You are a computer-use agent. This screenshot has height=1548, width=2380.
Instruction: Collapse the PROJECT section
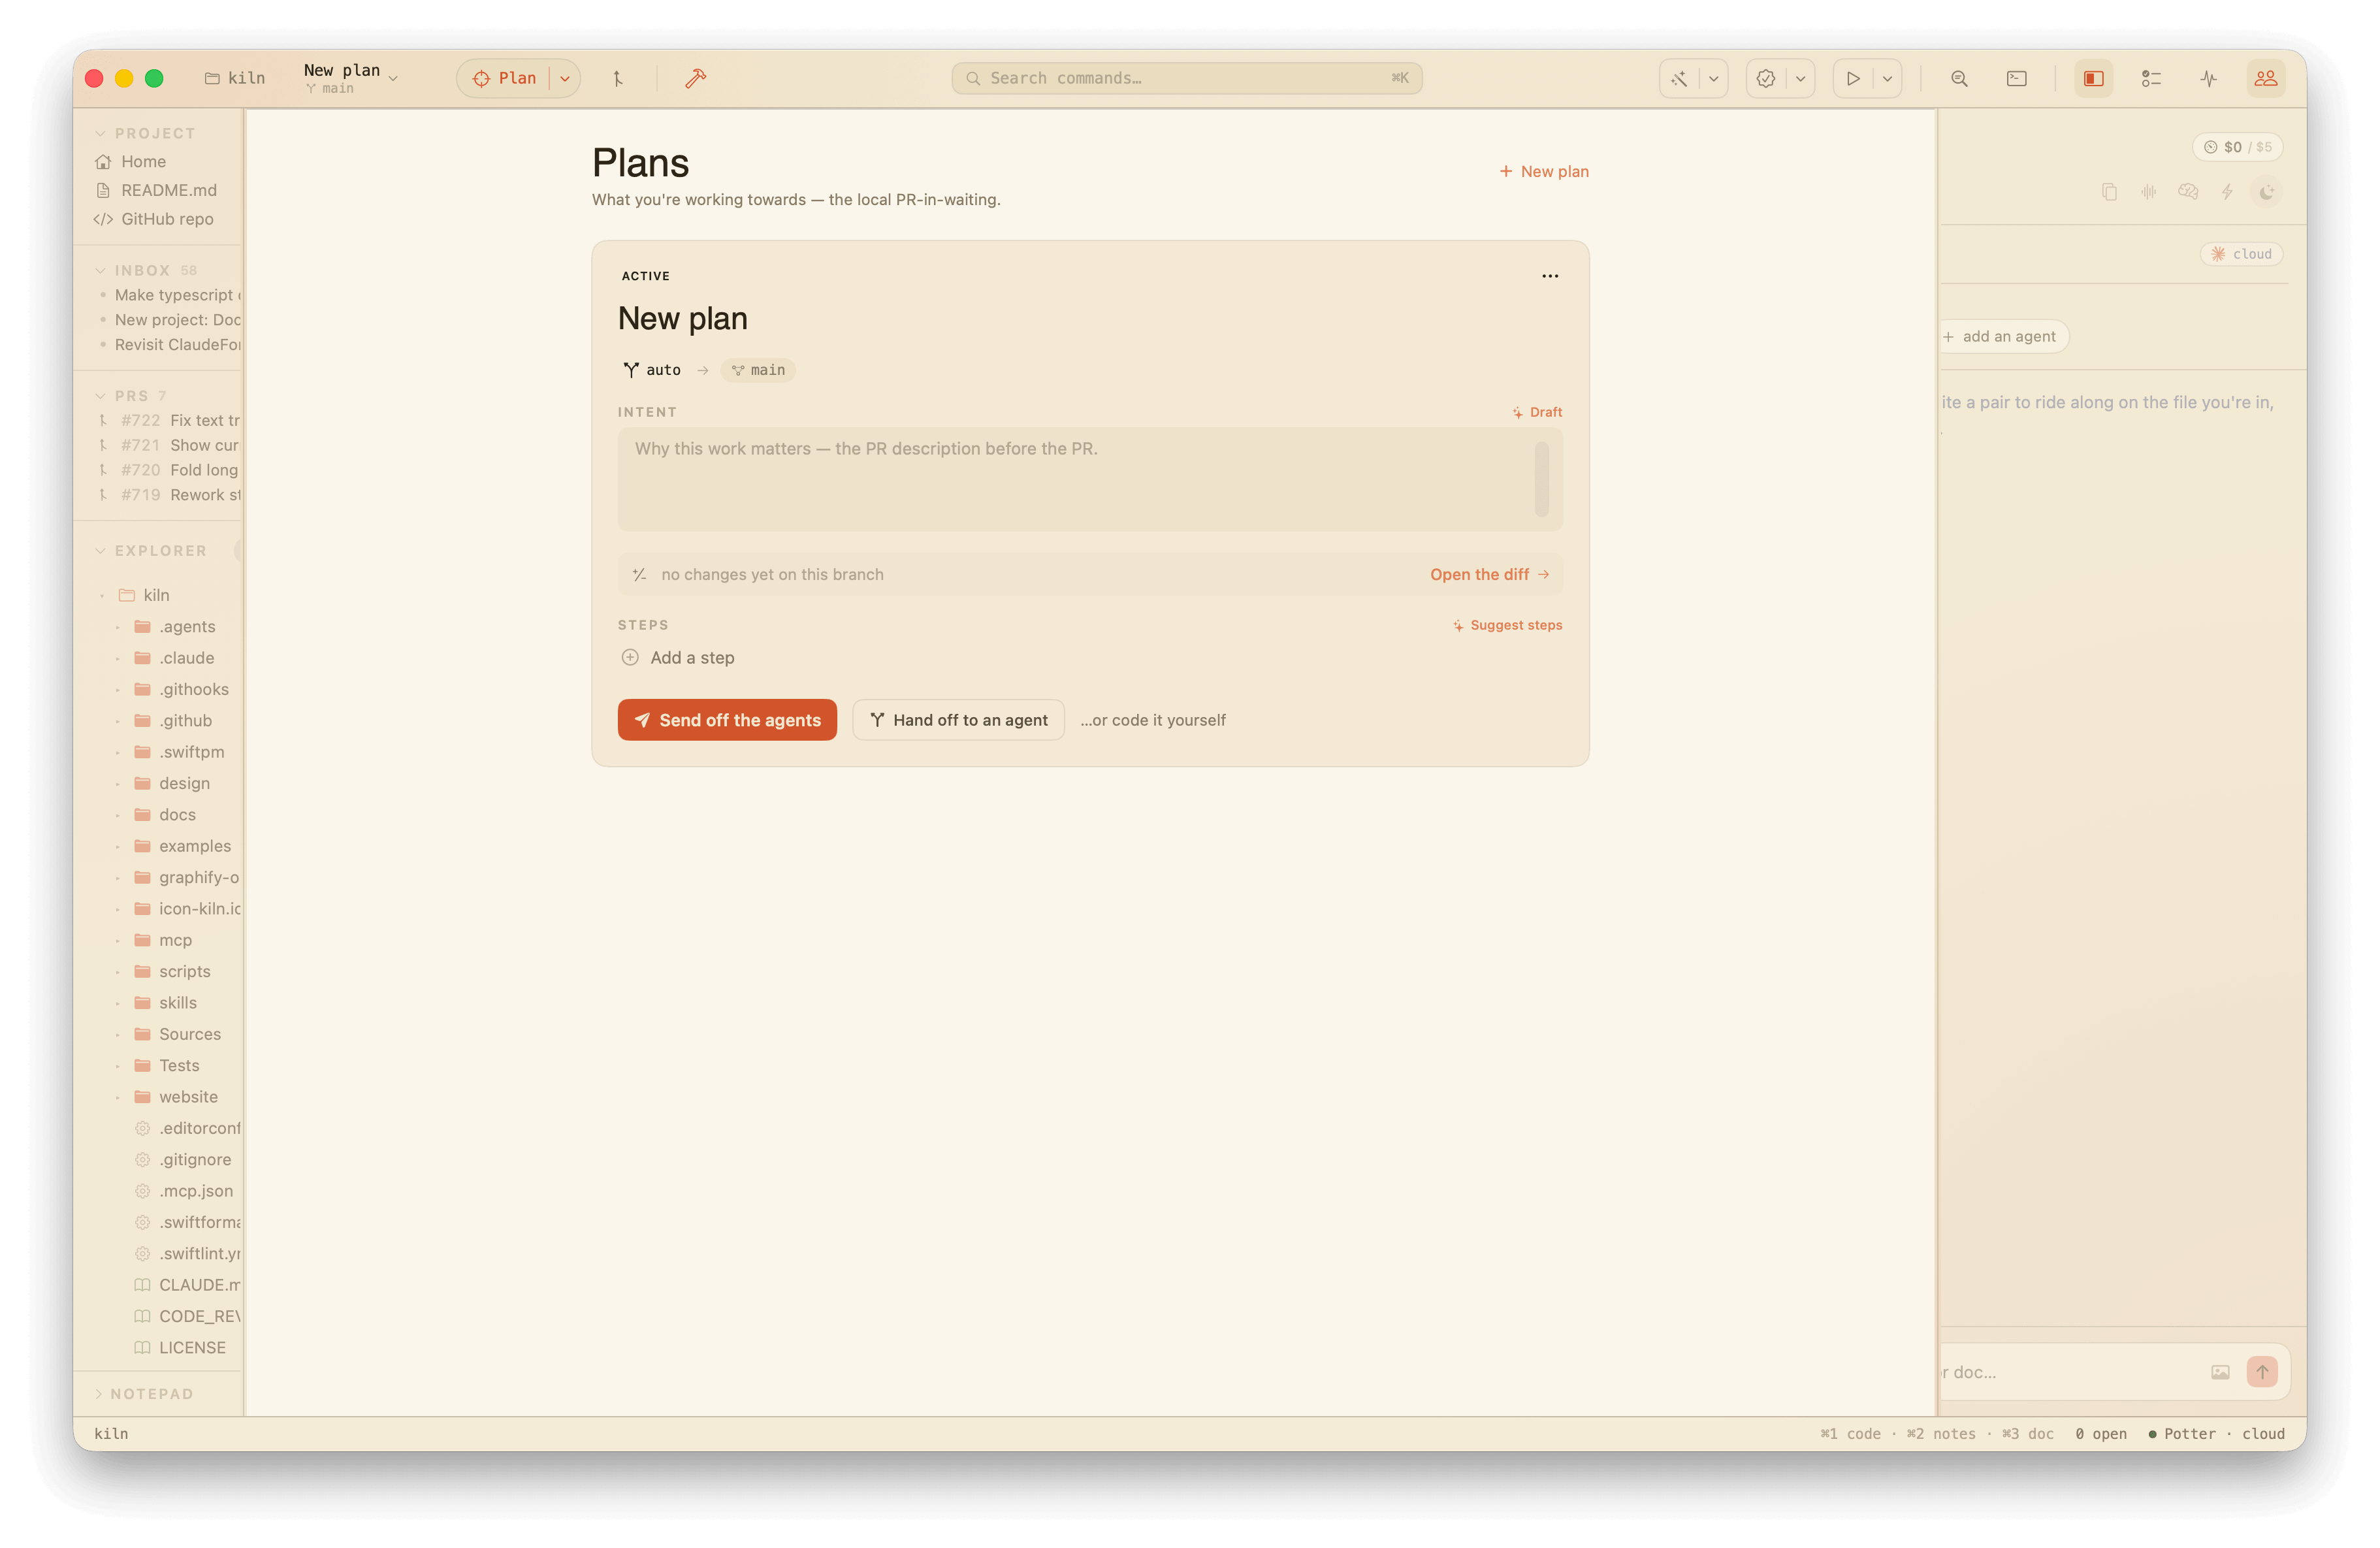pos(100,133)
